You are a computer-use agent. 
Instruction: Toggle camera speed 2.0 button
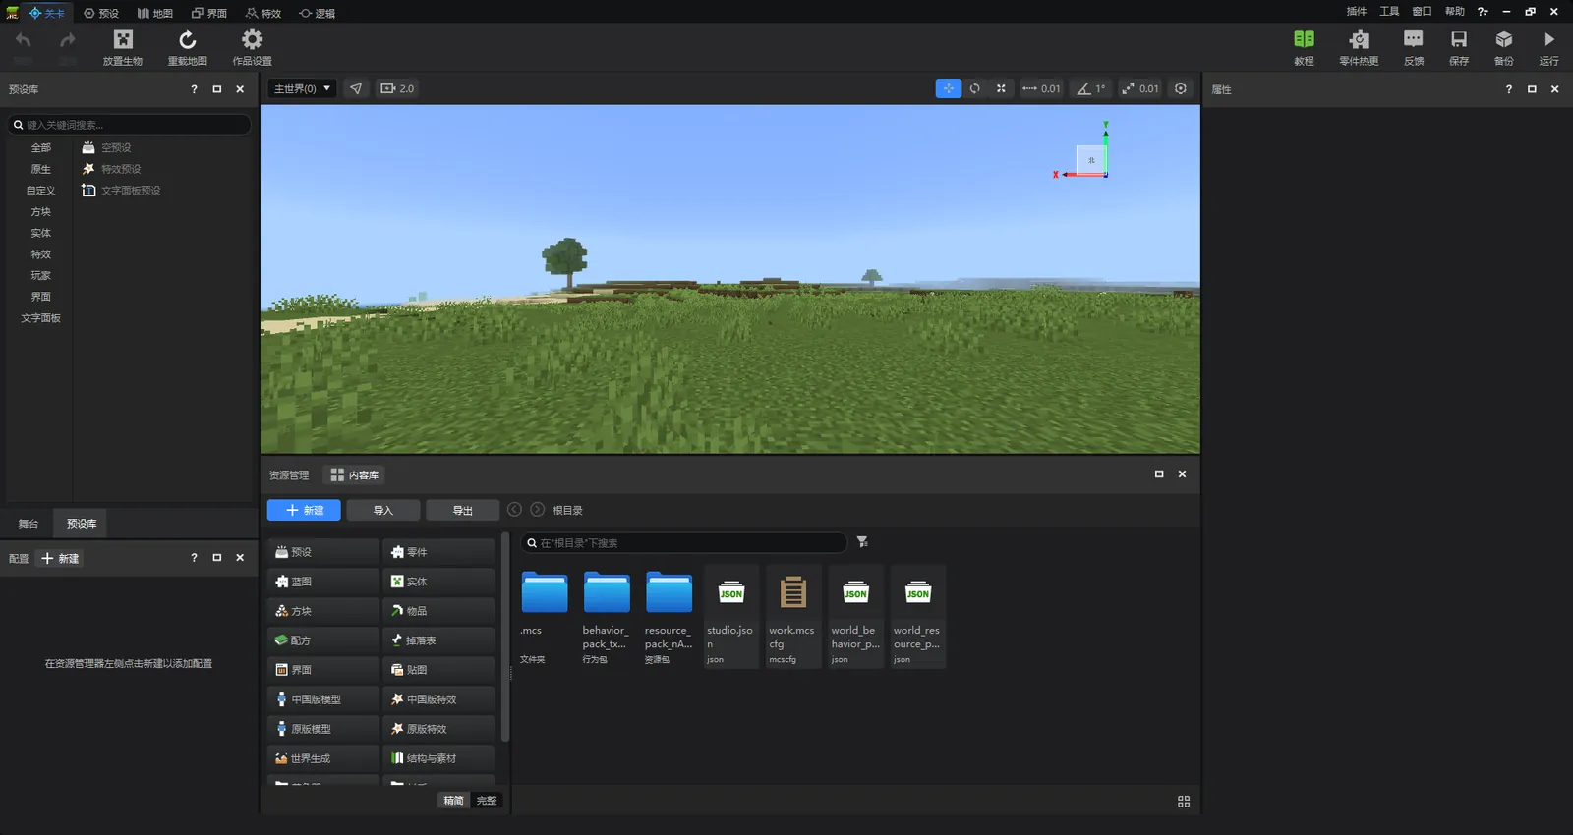(x=397, y=88)
